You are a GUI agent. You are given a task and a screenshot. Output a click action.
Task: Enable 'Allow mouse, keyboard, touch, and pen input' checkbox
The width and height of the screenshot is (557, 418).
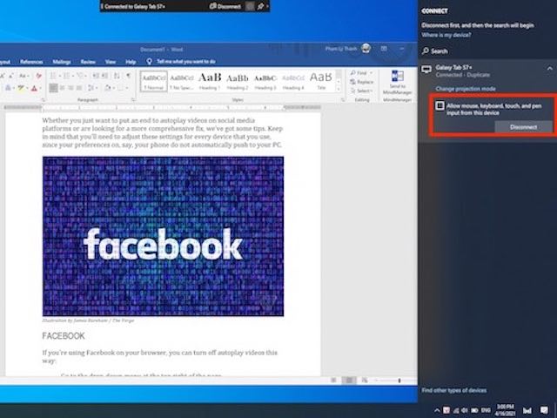440,105
